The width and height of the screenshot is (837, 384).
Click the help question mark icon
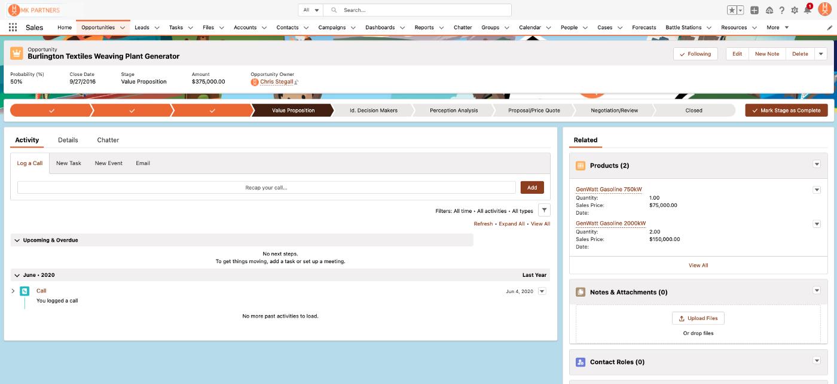[781, 10]
